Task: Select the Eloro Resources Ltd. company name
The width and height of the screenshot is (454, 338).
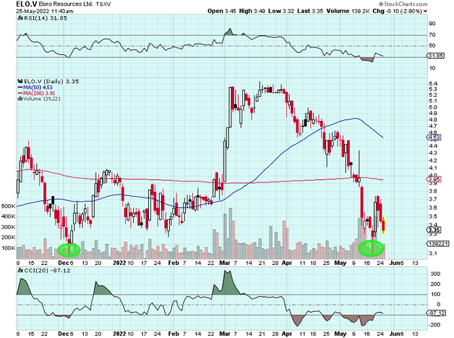Action: (x=66, y=4)
